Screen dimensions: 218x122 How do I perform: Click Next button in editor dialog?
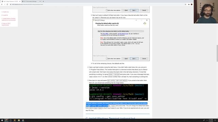[x=134, y=59]
